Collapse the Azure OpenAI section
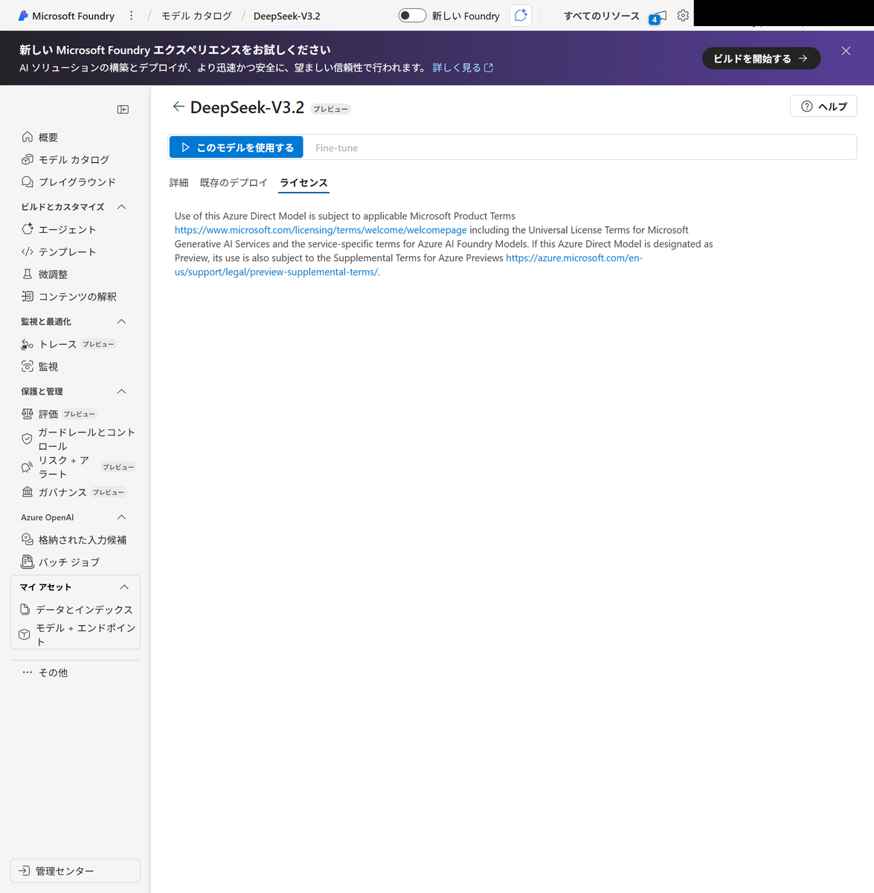Image resolution: width=874 pixels, height=893 pixels. [122, 517]
